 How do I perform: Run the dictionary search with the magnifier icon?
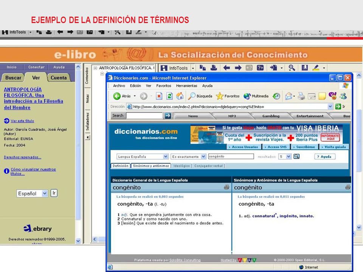click(x=296, y=156)
